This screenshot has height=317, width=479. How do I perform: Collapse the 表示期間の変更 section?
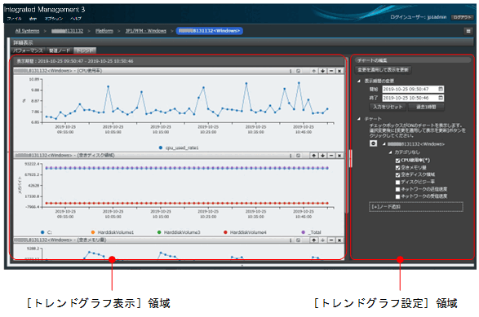coord(359,81)
